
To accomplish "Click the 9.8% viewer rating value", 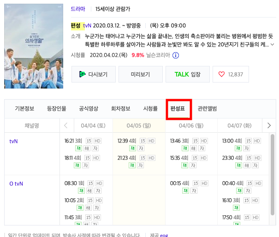I will (x=138, y=55).
